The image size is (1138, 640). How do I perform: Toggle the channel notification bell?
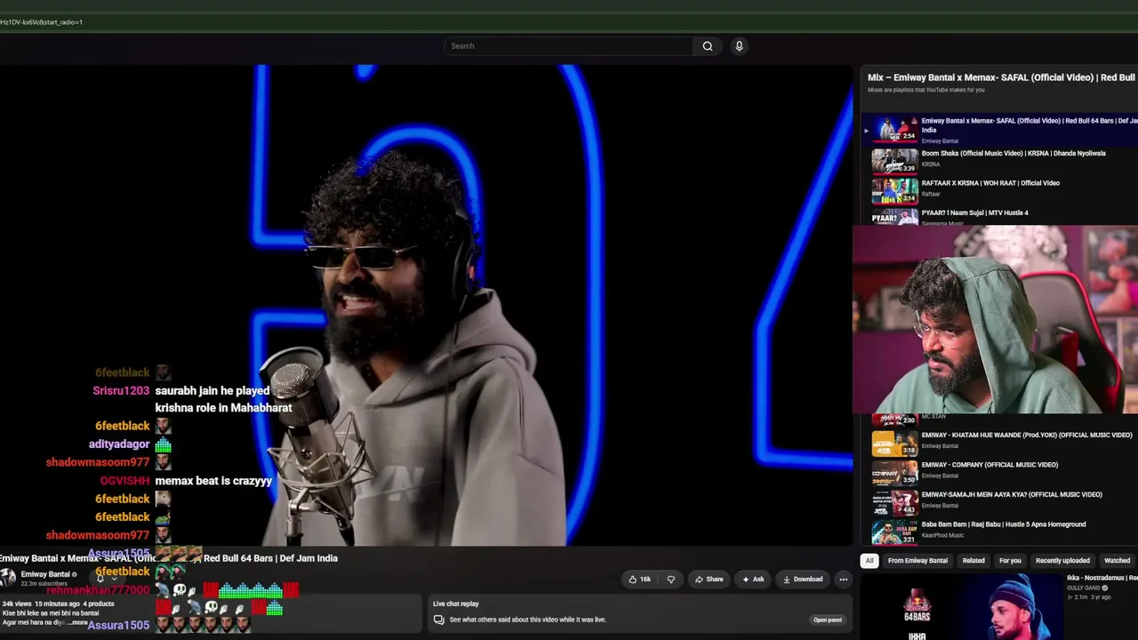[100, 578]
